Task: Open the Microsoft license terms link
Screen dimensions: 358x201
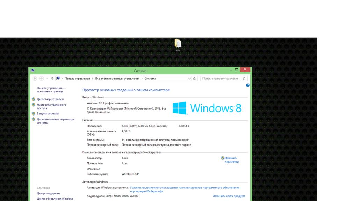Action: coord(185,189)
